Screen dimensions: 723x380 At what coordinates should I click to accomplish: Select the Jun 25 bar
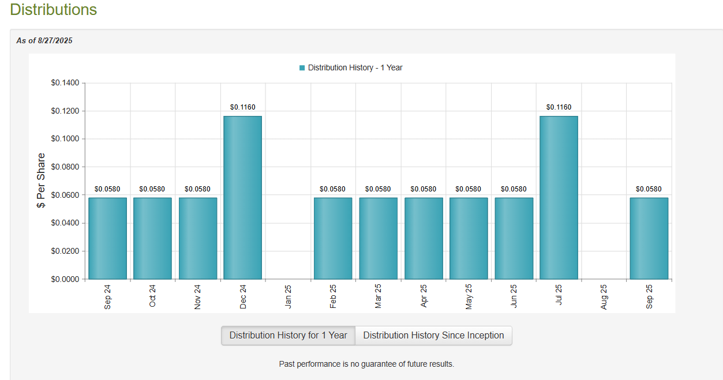tap(514, 238)
